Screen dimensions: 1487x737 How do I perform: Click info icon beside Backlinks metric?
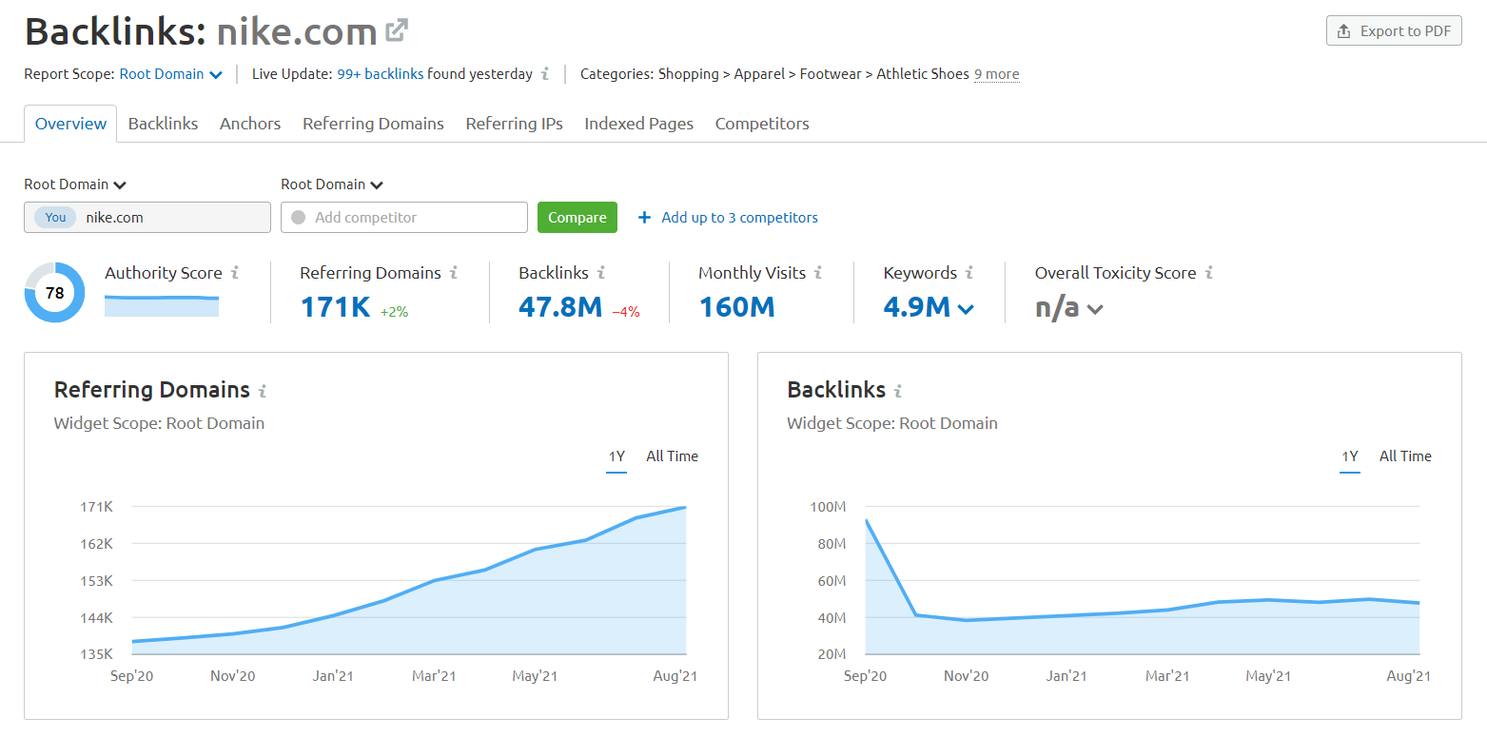(601, 273)
